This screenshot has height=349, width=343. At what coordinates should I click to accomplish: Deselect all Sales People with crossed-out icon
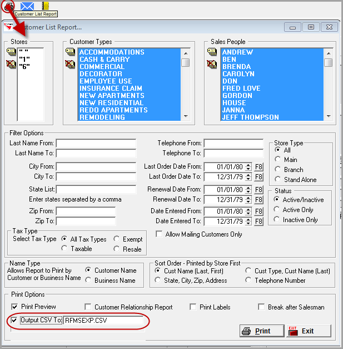(x=212, y=64)
